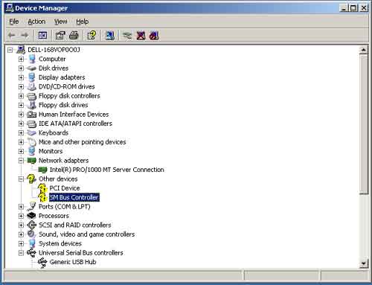The height and width of the screenshot is (285, 372).
Task: Maximize the Device Manager window
Action: [x=353, y=8]
